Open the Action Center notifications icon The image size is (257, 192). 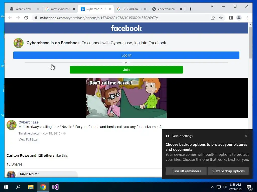tap(249, 187)
